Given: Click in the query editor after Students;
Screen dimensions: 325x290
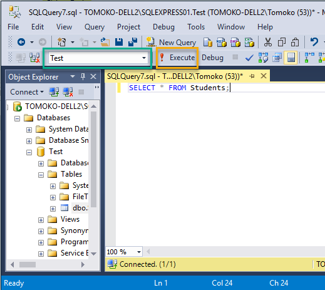Looking at the screenshot, I should [x=230, y=88].
